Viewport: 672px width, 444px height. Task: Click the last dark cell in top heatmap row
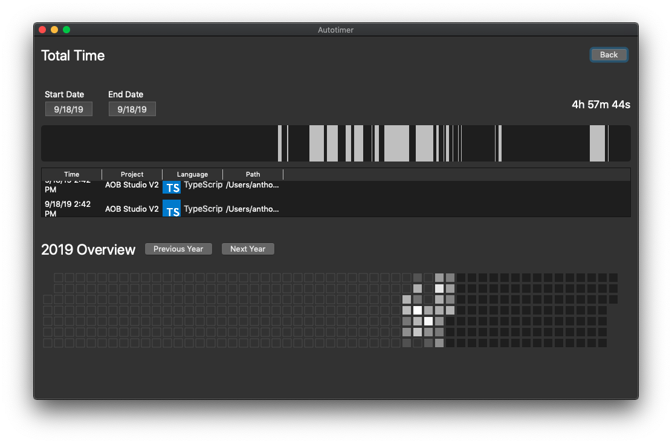[613, 278]
